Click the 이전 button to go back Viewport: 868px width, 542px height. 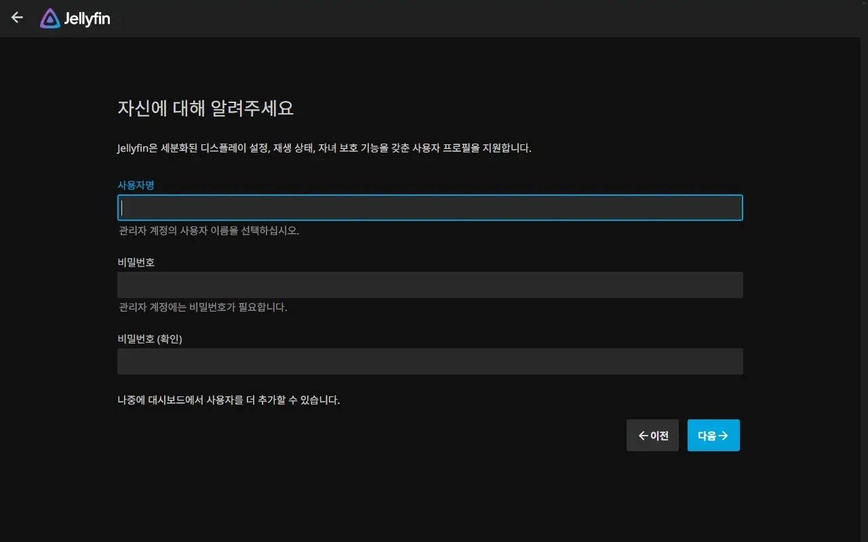click(x=652, y=435)
